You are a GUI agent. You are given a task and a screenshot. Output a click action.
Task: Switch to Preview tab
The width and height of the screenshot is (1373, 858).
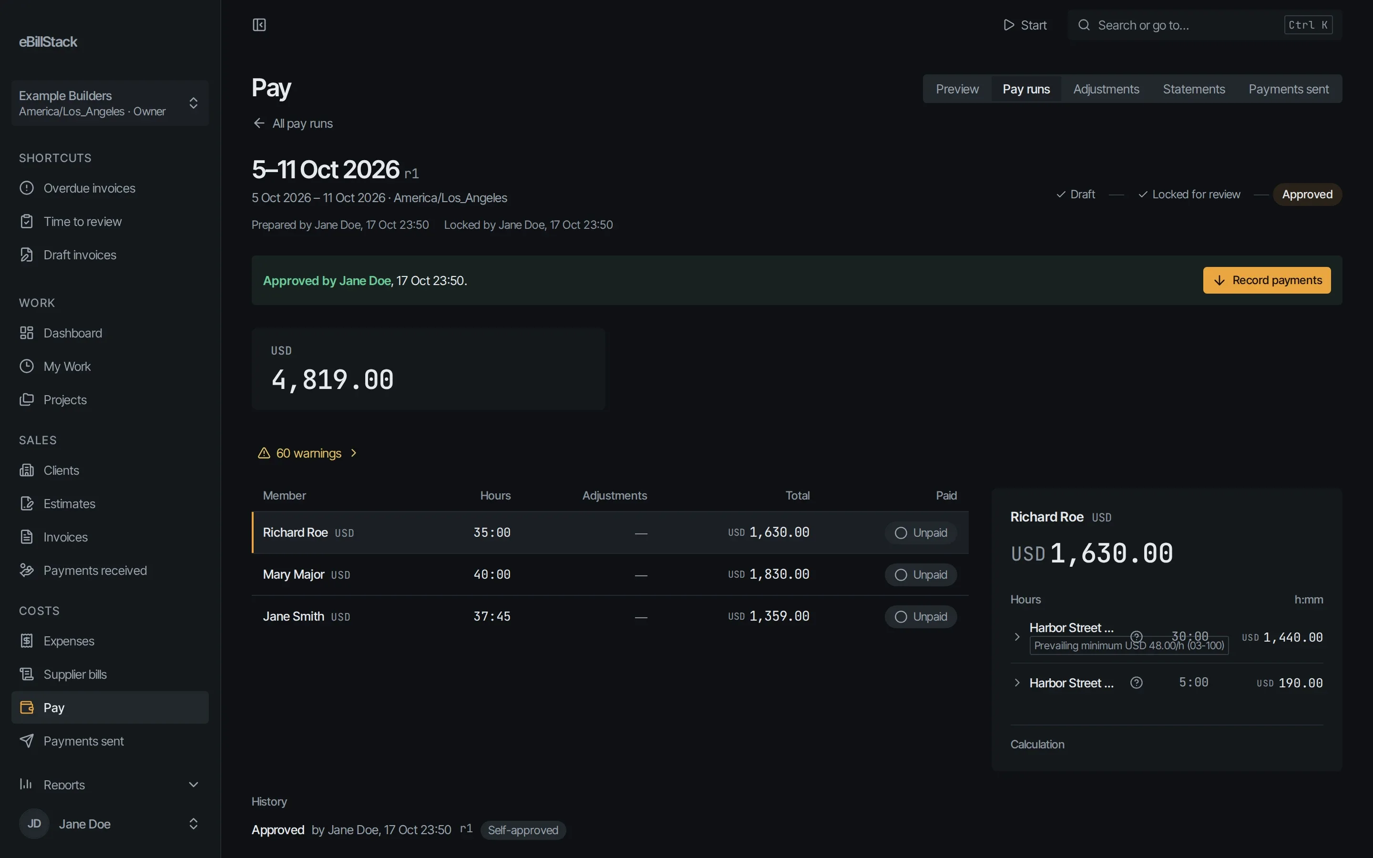point(957,89)
